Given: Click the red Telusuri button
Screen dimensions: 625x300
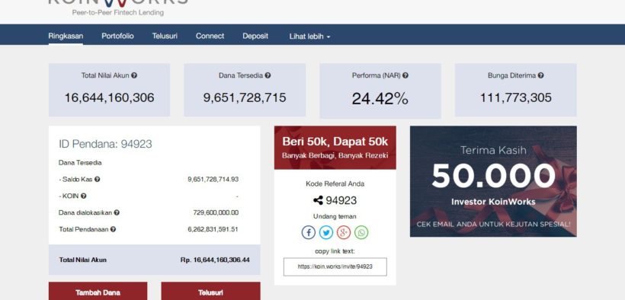Looking at the screenshot, I should click(x=210, y=291).
